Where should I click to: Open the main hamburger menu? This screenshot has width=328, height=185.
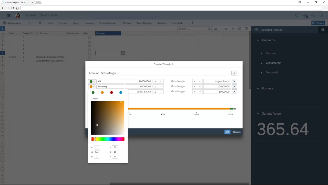click(9, 15)
